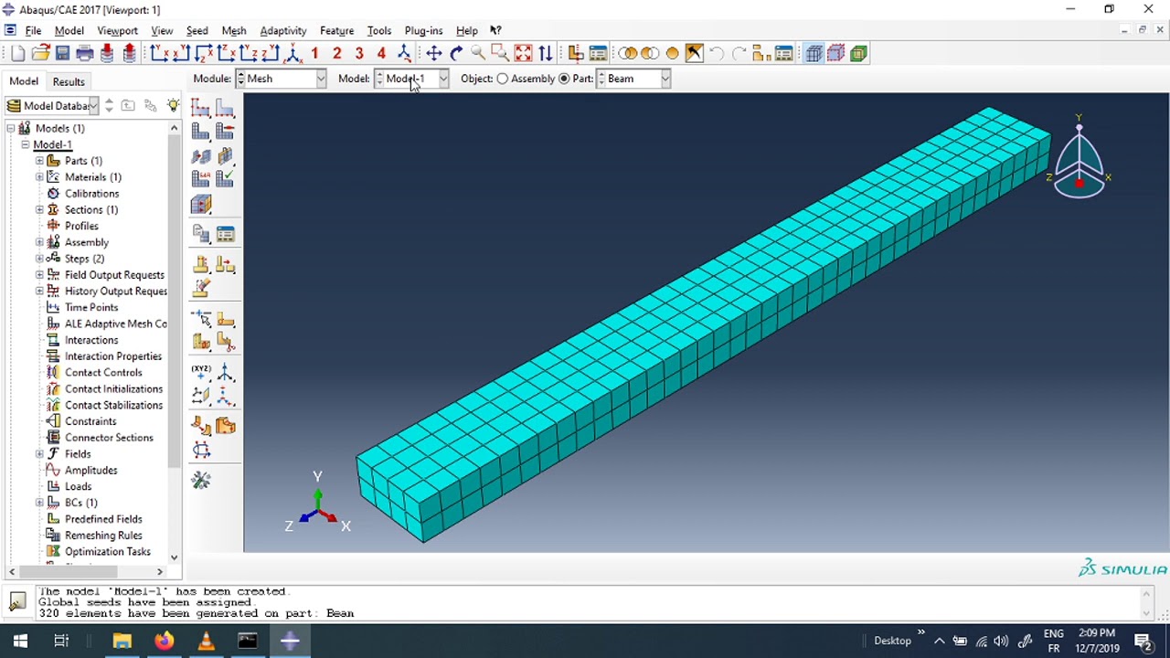Undo the last action
Viewport: 1170px width, 658px height.
(x=717, y=54)
